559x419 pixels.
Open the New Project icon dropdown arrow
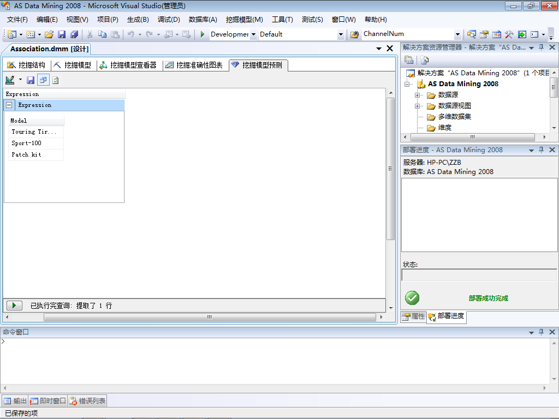[21, 34]
